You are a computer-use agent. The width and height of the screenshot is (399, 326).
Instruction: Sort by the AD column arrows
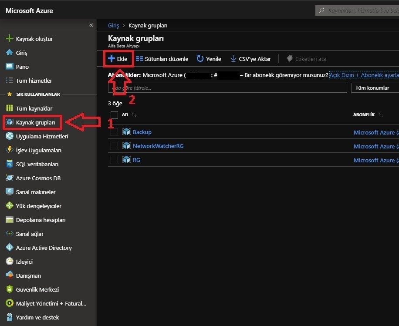pos(134,115)
